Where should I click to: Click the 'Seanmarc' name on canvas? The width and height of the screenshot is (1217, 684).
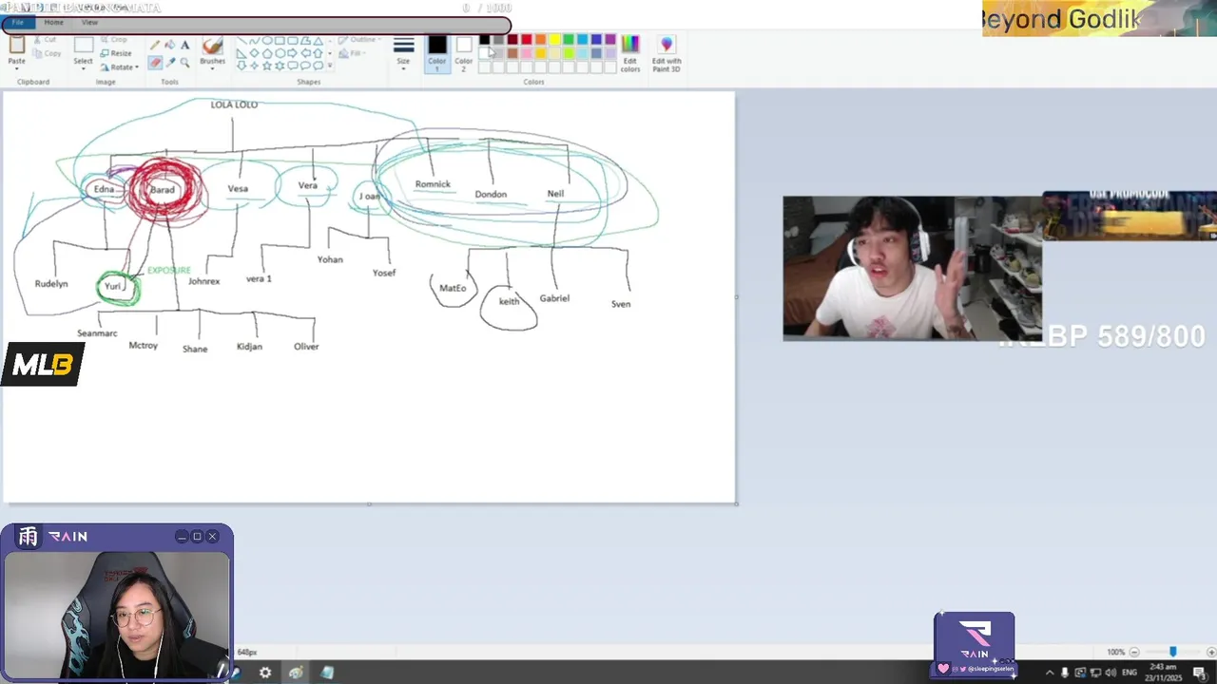coord(97,333)
